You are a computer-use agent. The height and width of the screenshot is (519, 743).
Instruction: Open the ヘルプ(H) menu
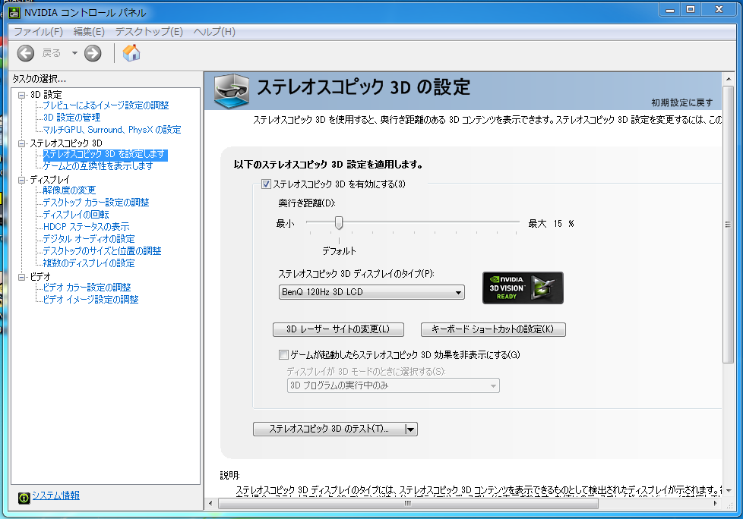214,32
